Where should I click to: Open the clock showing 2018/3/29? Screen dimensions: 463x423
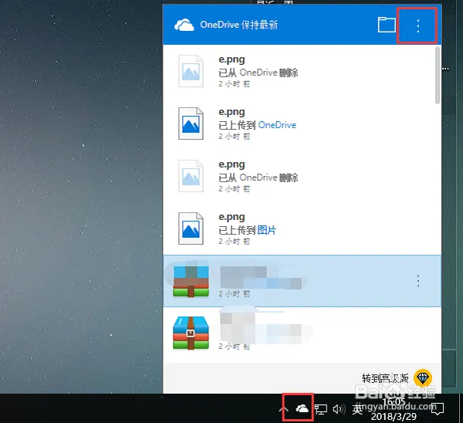point(394,409)
